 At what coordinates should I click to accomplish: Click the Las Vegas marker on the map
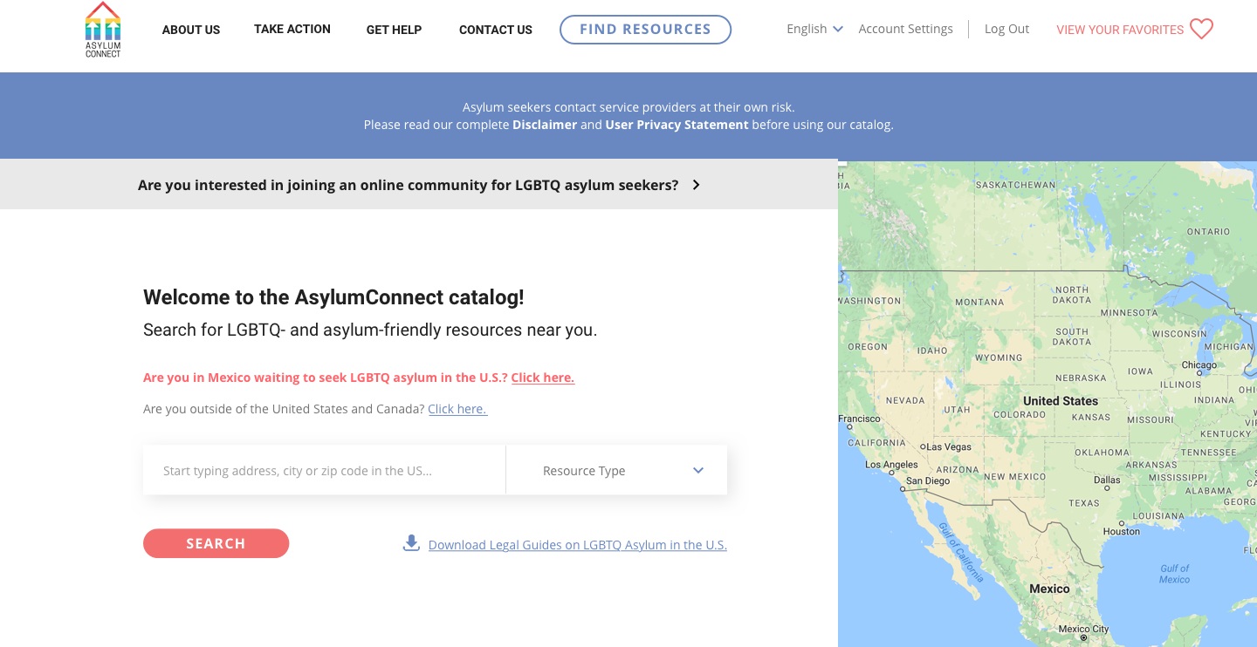(923, 447)
